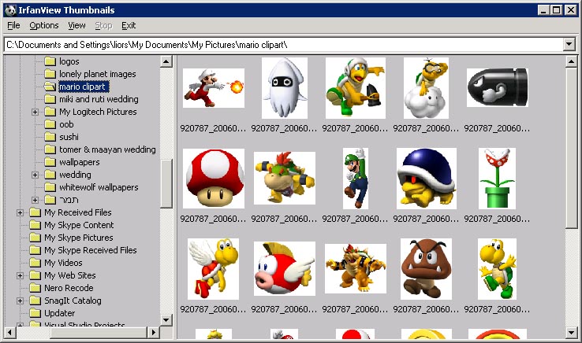
Task: Select the My Skype Pictures folder
Action: [x=79, y=238]
